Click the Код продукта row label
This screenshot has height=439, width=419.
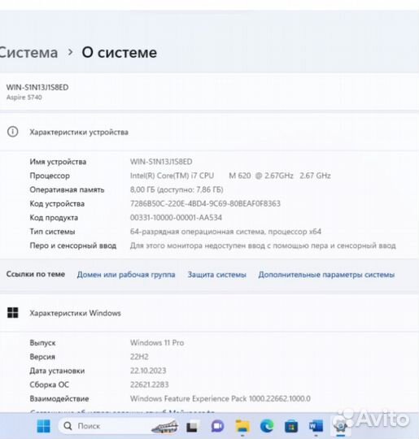[x=54, y=218]
